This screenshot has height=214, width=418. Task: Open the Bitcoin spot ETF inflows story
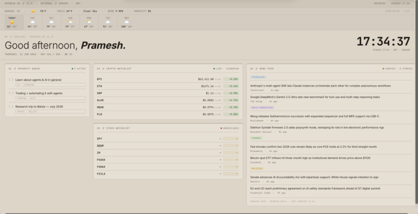click(x=310, y=158)
